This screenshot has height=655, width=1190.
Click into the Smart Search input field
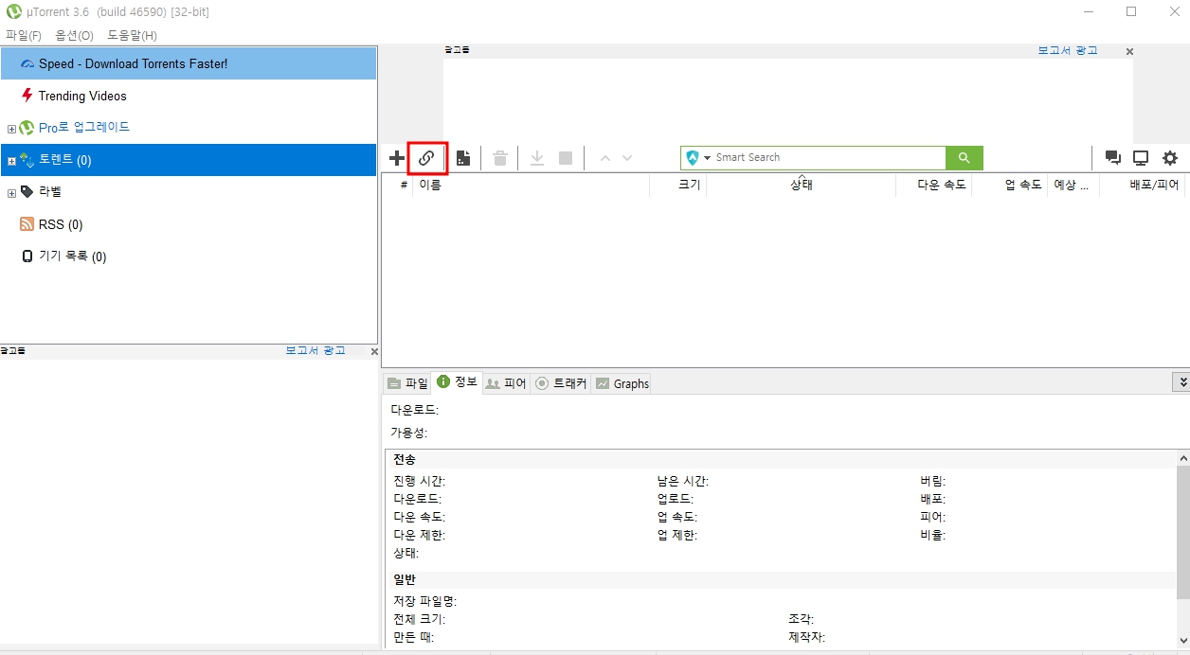[x=829, y=158]
